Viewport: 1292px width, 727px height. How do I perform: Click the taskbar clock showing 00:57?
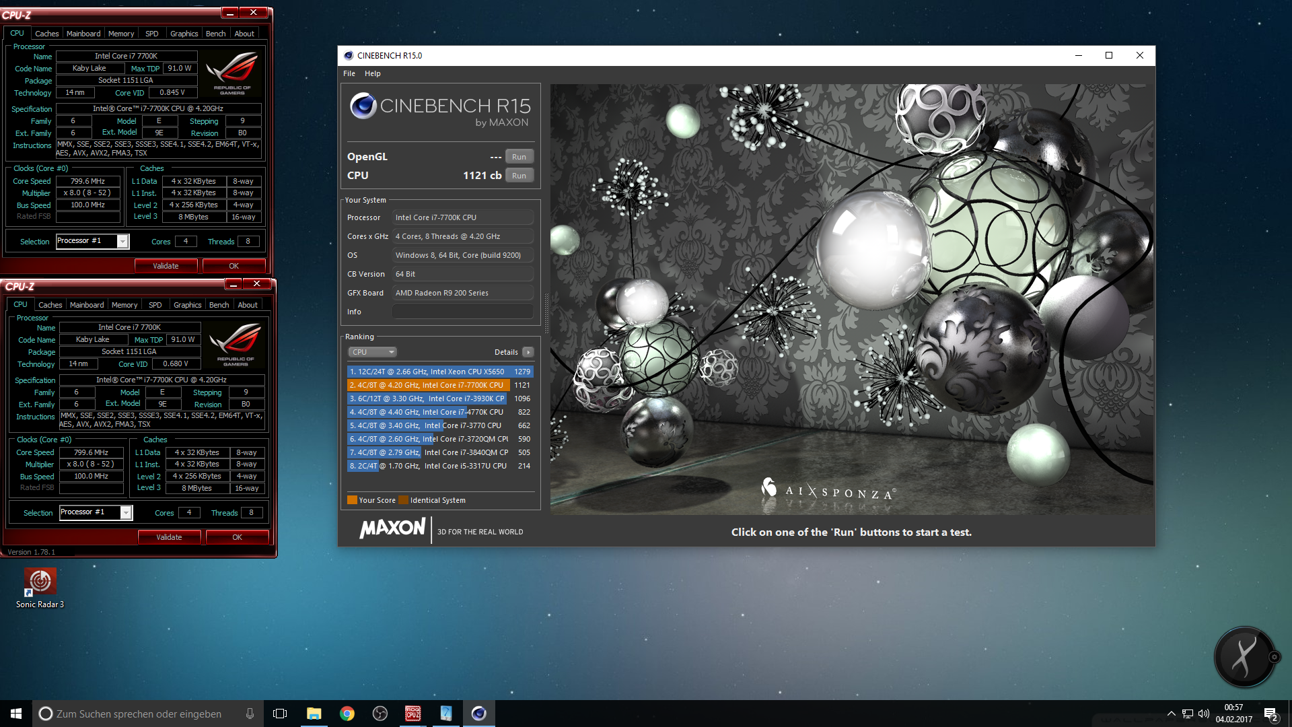tap(1233, 714)
